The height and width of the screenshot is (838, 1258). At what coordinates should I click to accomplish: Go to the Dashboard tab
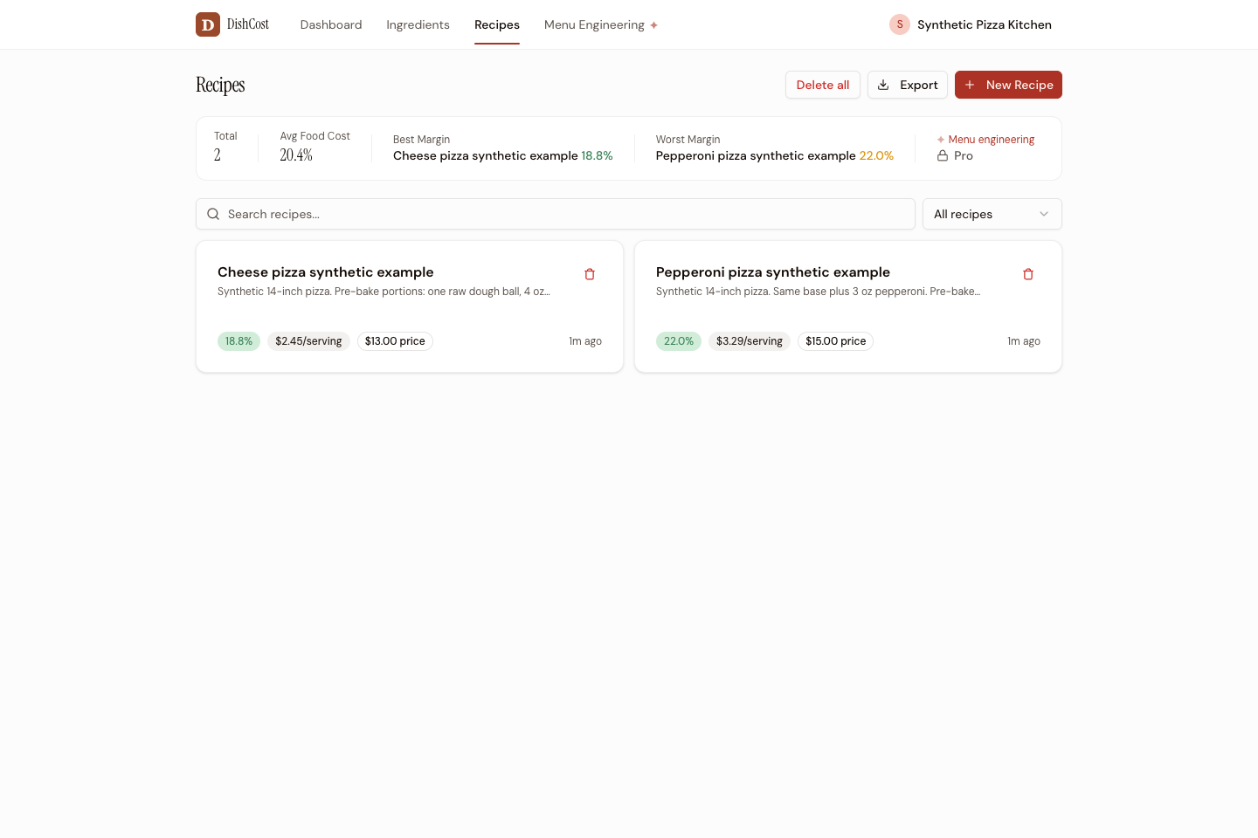pos(331,24)
